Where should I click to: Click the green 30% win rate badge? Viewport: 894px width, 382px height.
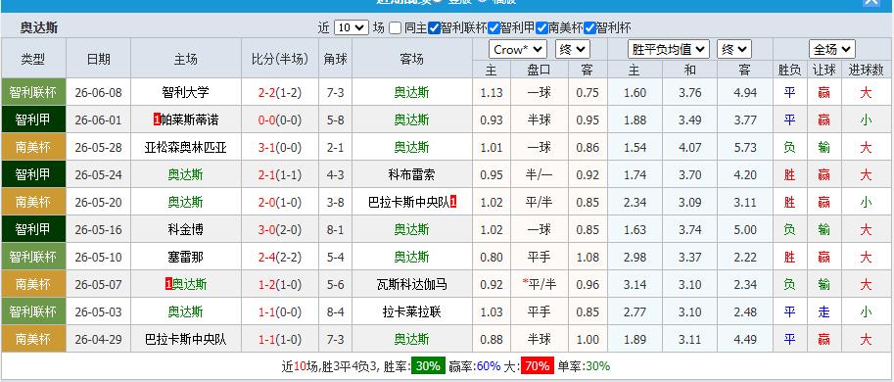click(x=428, y=366)
